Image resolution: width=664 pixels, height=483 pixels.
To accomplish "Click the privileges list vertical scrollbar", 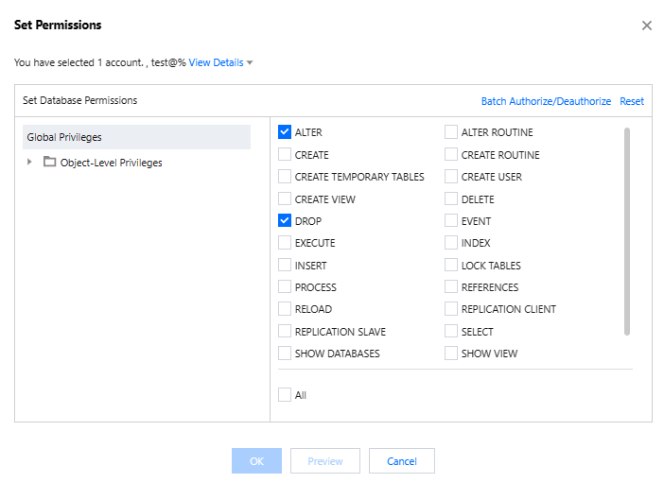I will (627, 232).
